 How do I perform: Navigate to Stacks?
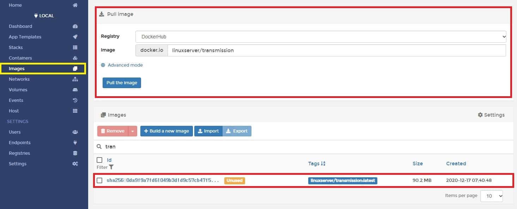(16, 48)
